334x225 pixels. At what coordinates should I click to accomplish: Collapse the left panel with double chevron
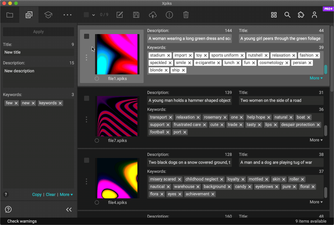(x=69, y=210)
